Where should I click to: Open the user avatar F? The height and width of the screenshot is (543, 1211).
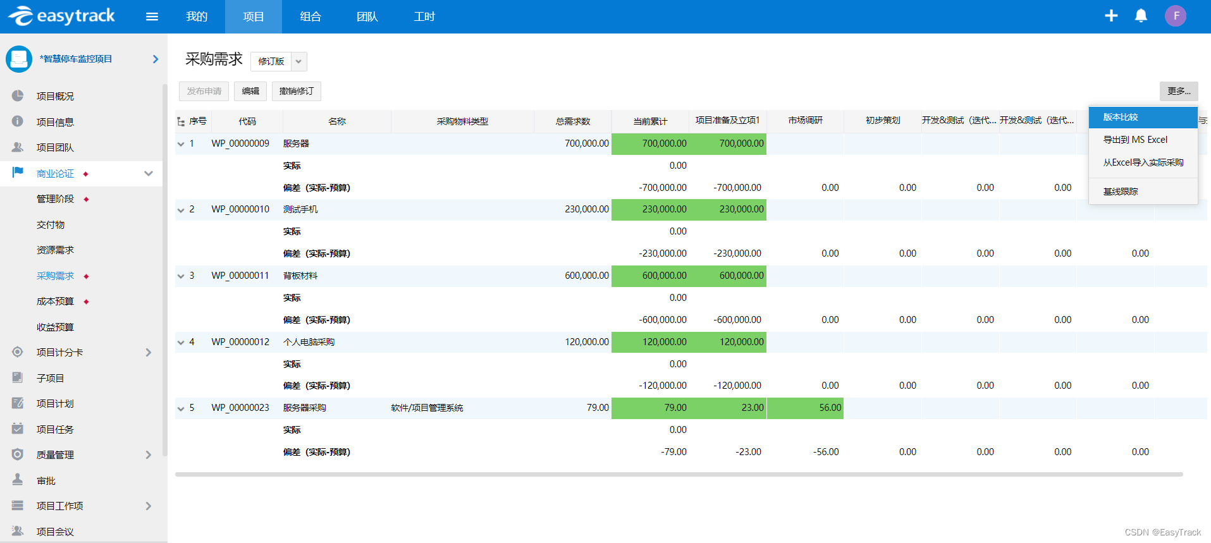pos(1175,16)
